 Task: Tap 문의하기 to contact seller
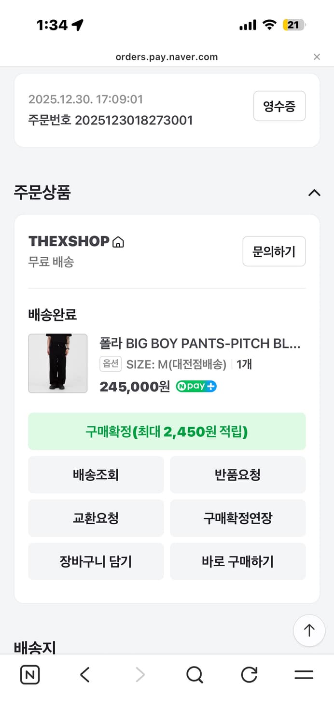(x=274, y=251)
